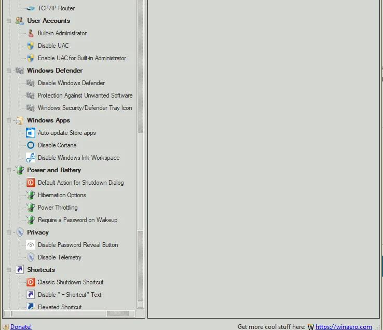
Task: Open Disable Password Reveal Button tweak
Action: click(x=78, y=245)
